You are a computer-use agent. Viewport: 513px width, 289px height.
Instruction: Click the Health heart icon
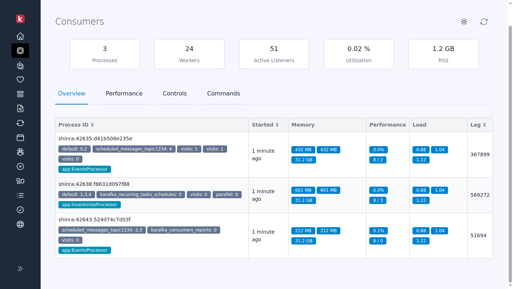(20, 80)
